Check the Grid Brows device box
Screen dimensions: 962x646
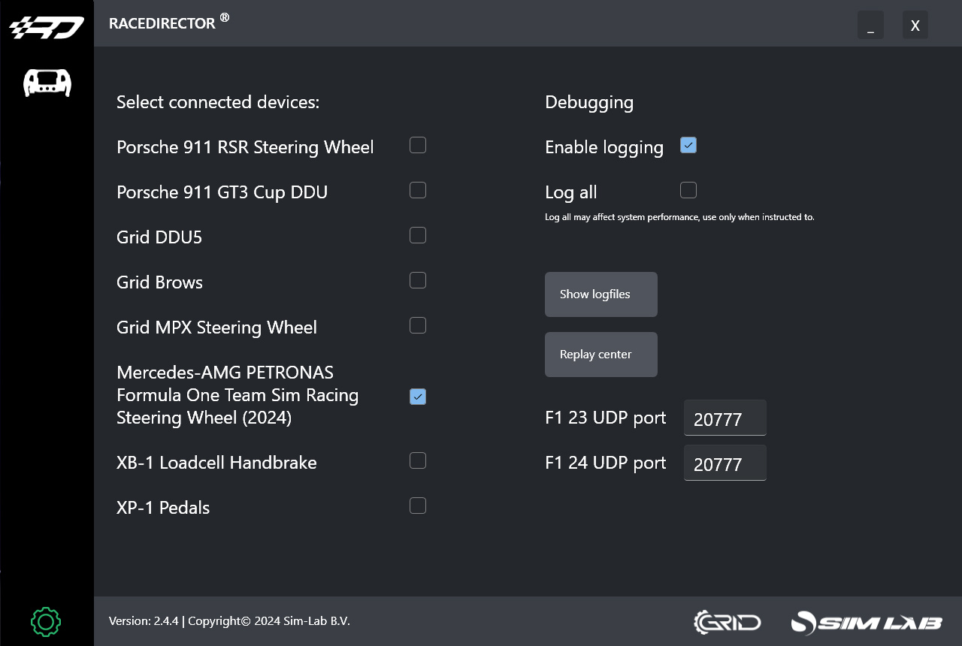(x=418, y=281)
